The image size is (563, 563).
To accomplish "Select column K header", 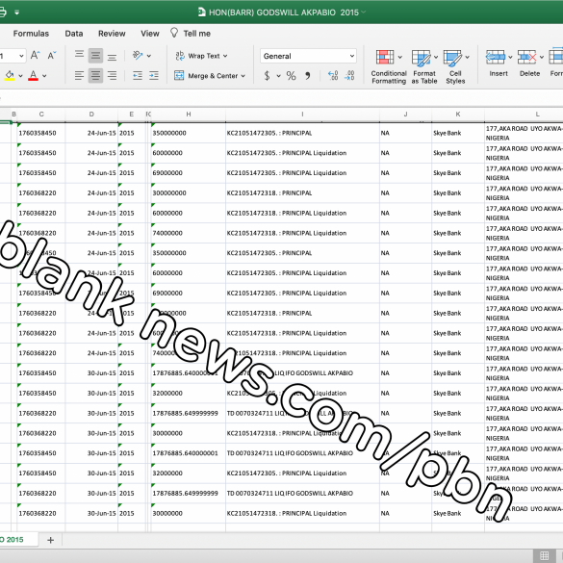I will tap(458, 115).
